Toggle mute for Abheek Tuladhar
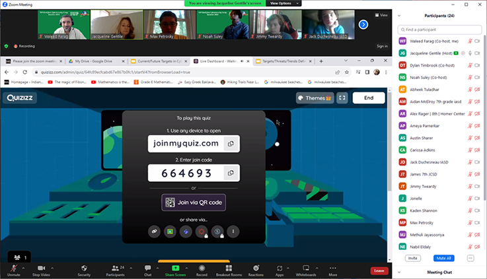The width and height of the screenshot is (487, 279). click(470, 90)
